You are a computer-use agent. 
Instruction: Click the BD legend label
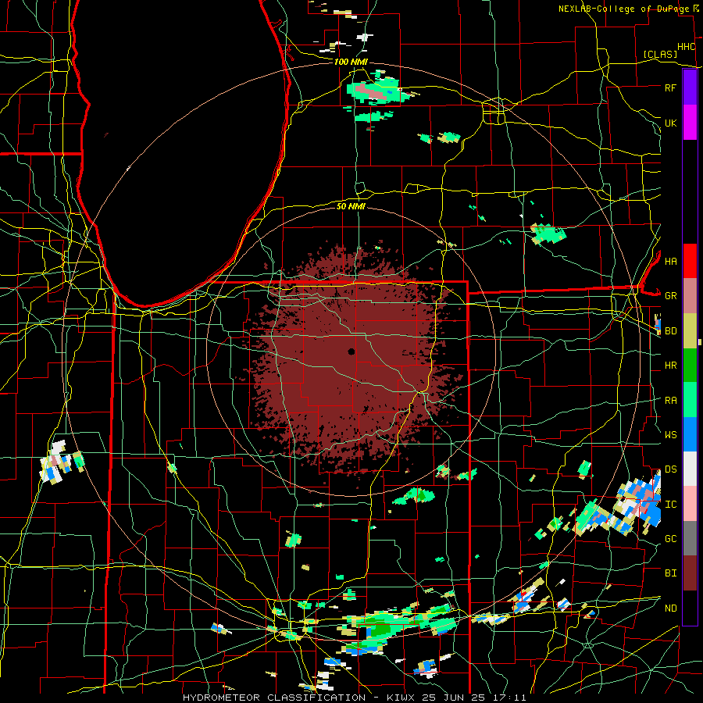point(670,331)
